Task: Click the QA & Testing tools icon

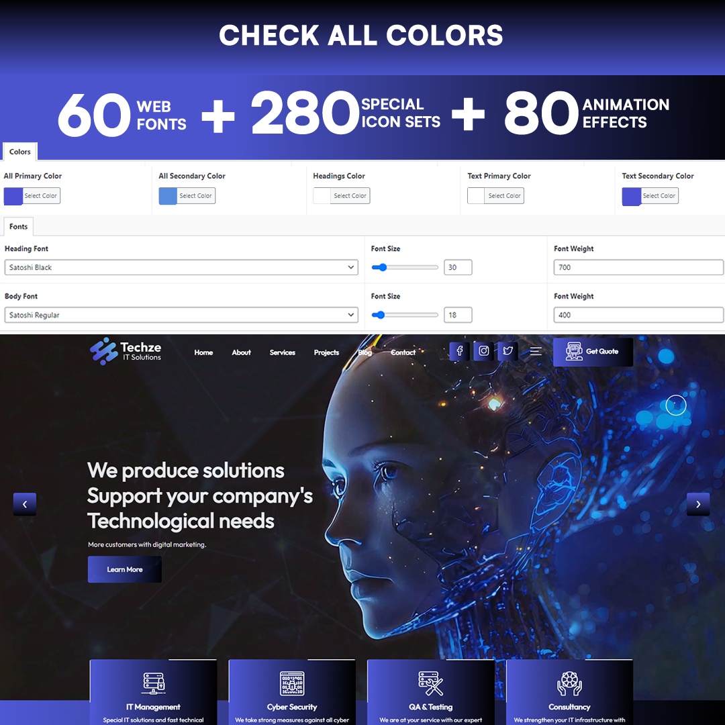Action: pos(430,683)
